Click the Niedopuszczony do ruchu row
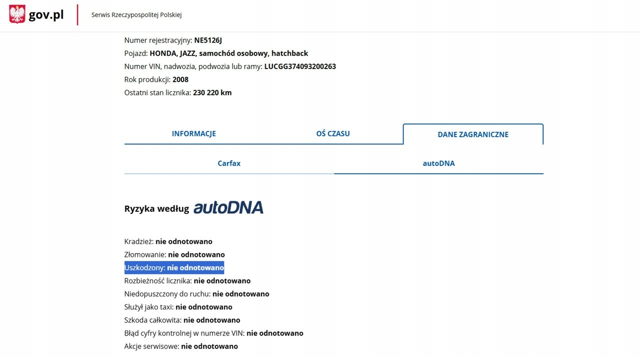The image size is (641, 358). tap(197, 294)
